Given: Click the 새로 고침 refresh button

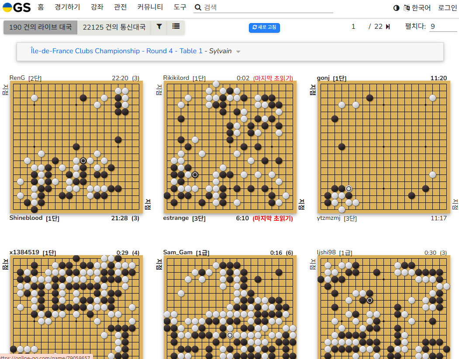Looking at the screenshot, I should pos(264,27).
